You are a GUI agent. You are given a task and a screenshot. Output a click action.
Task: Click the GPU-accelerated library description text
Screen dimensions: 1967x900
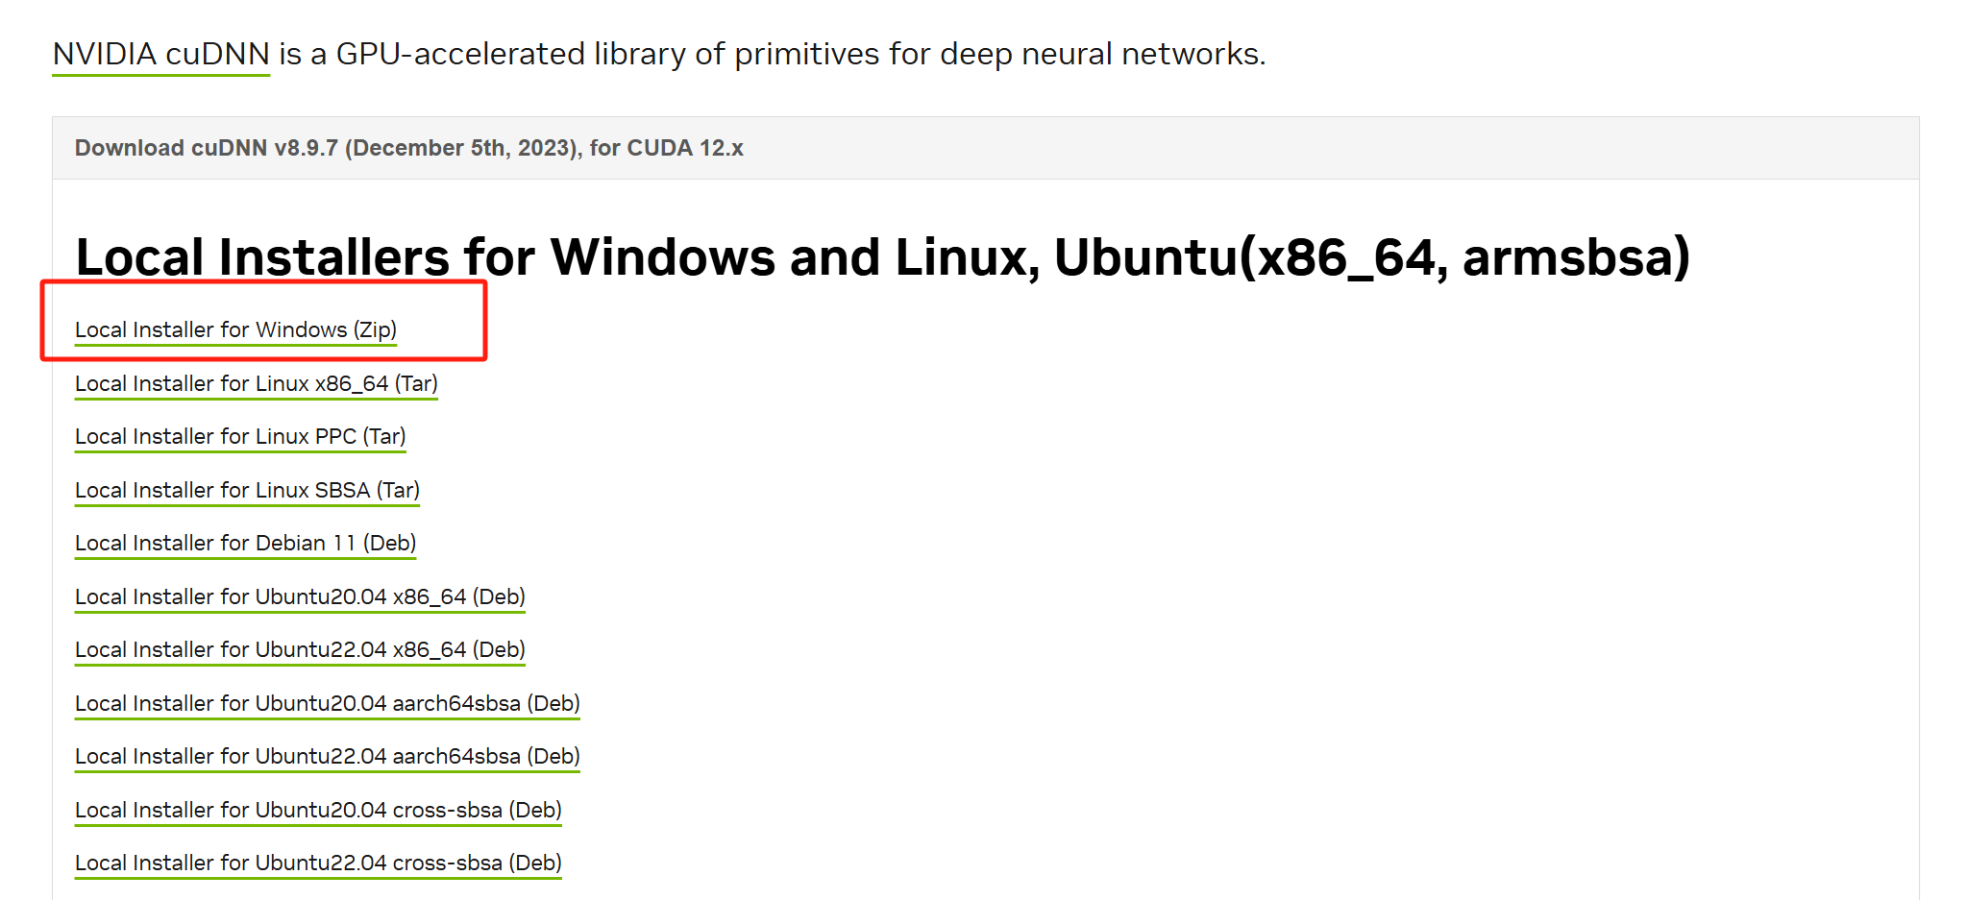pos(773,54)
